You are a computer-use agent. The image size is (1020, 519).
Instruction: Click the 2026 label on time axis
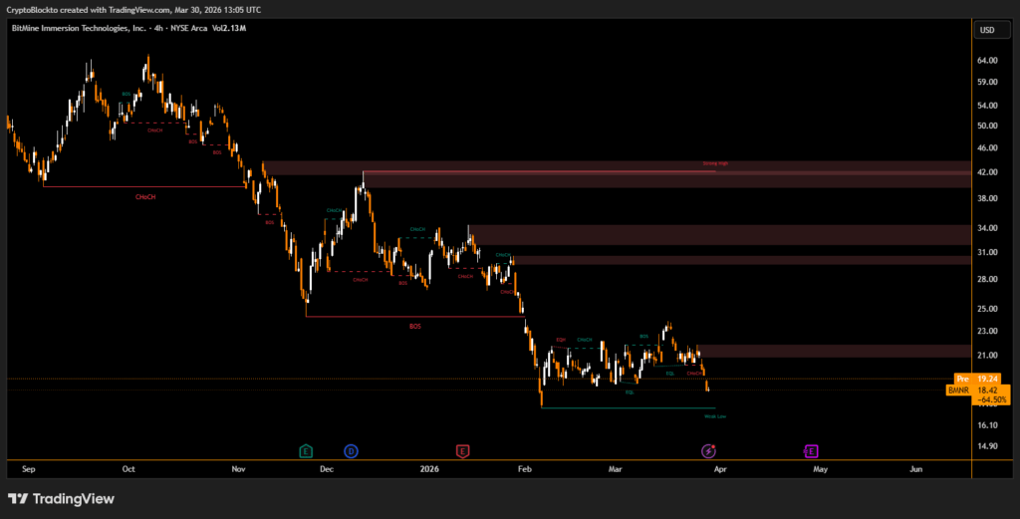point(429,467)
